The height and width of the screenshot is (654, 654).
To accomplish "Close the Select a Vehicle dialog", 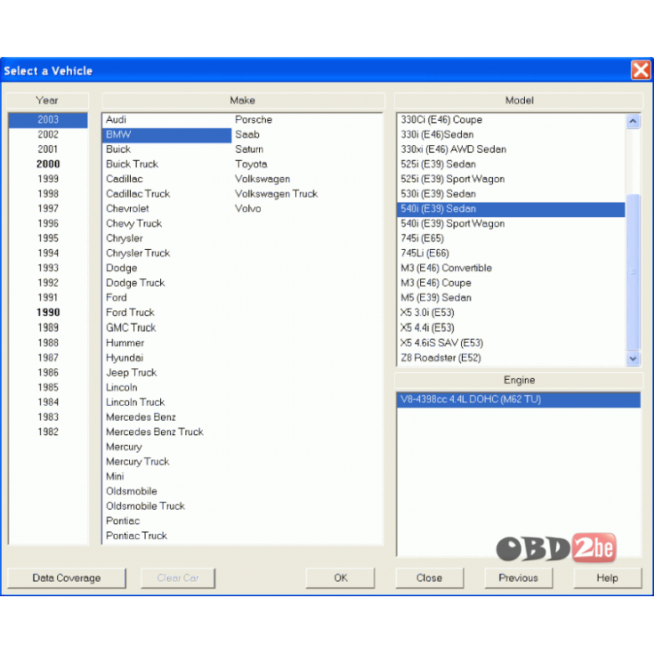I will (641, 70).
